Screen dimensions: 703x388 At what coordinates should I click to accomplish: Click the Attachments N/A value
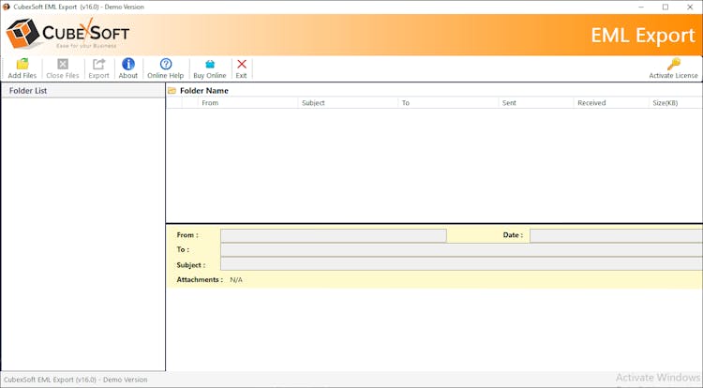(x=236, y=279)
